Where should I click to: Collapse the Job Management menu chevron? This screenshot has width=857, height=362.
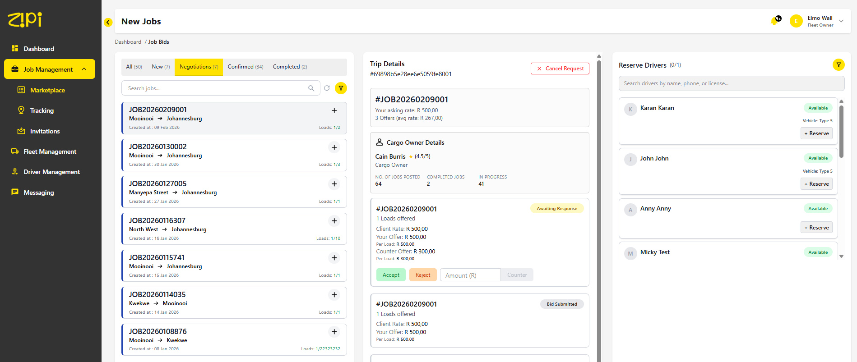point(84,69)
